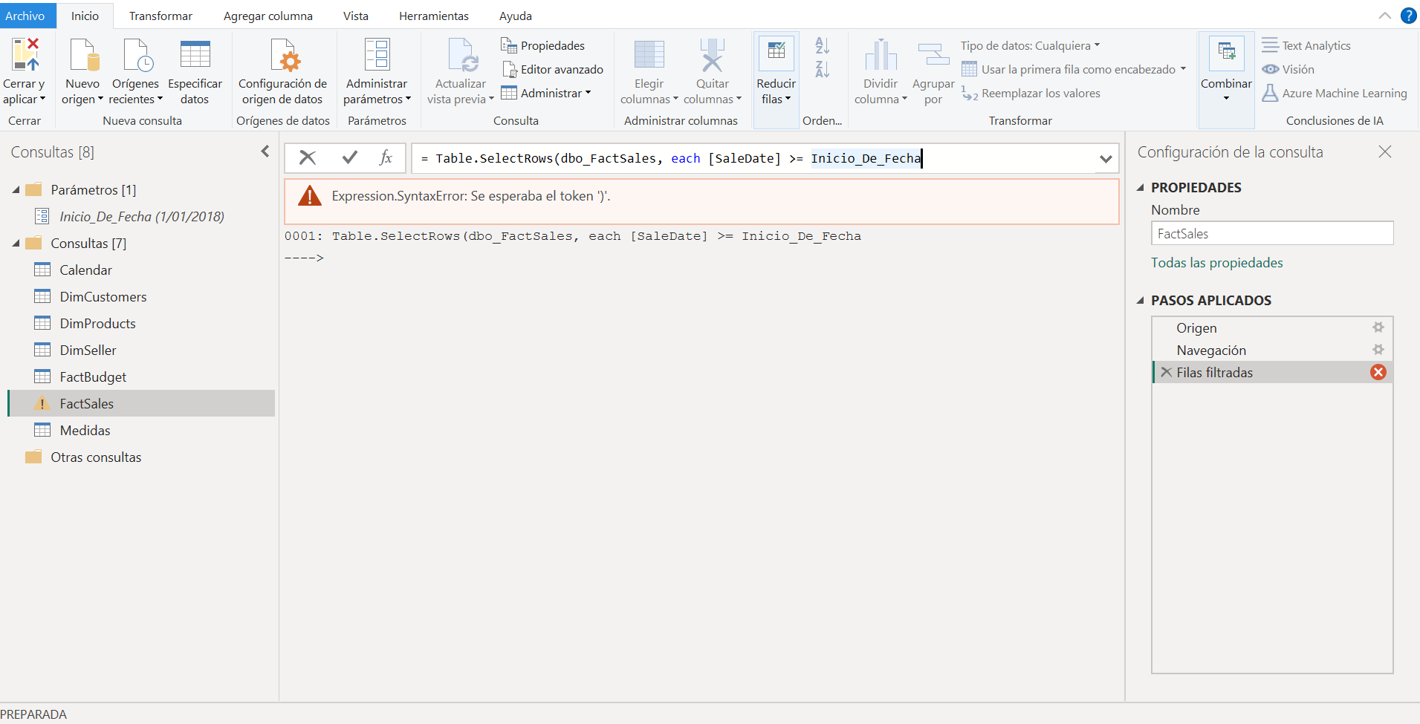Click the Nombre field FactSales
This screenshot has height=724, width=1420.
[1272, 233]
